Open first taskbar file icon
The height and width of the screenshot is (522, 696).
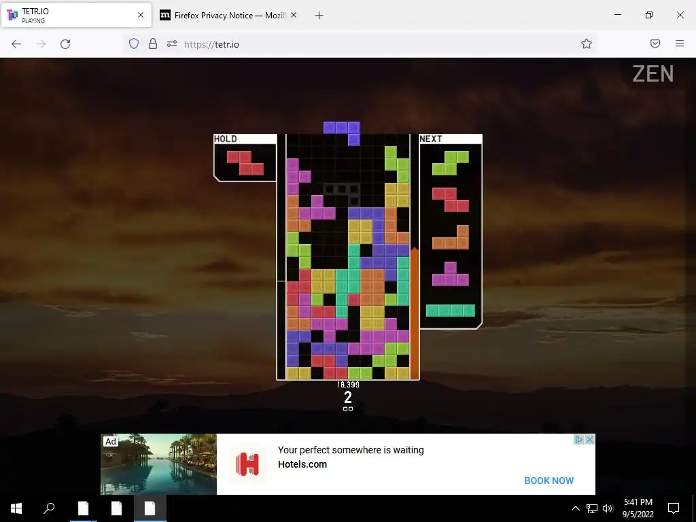[x=83, y=508]
